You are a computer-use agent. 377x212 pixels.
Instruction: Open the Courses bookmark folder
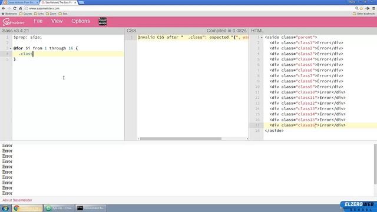pos(26,14)
